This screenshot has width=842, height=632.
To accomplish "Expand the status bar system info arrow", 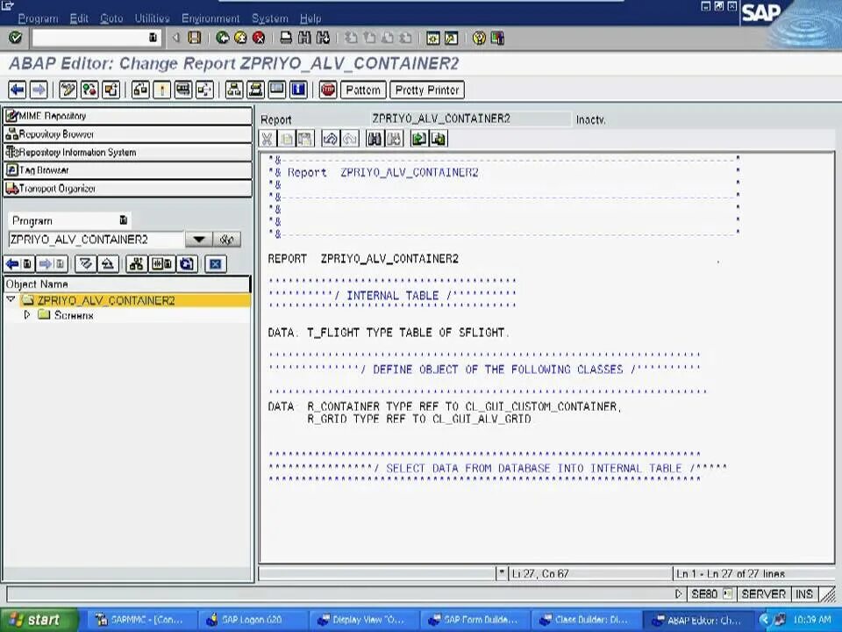I will click(x=678, y=594).
